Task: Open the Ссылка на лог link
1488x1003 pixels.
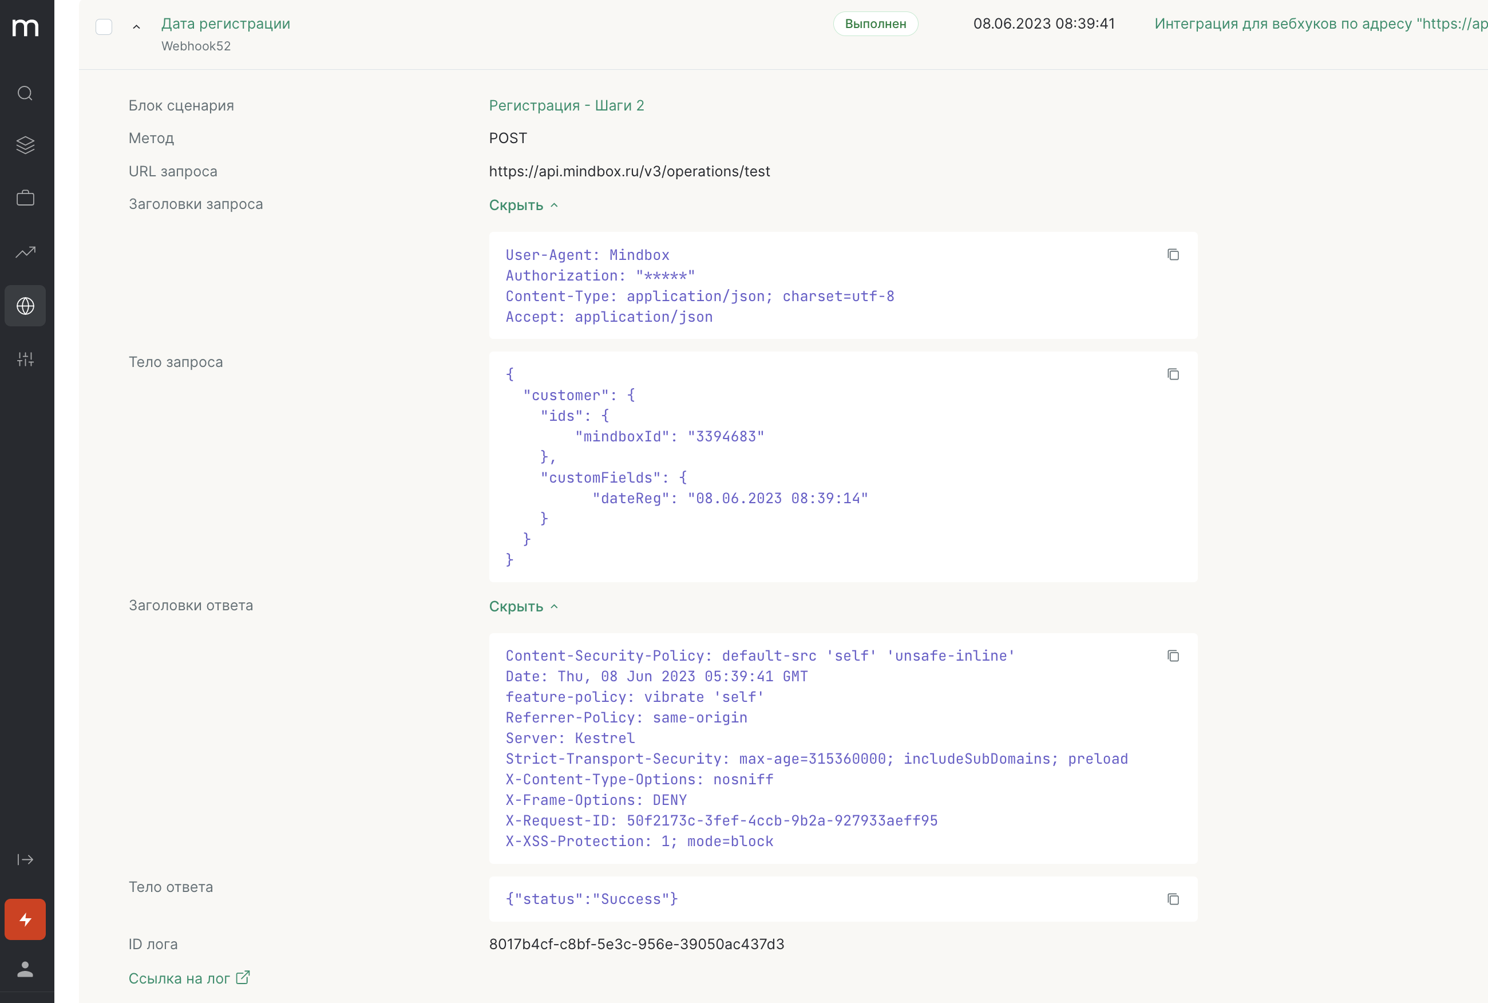Action: [179, 978]
